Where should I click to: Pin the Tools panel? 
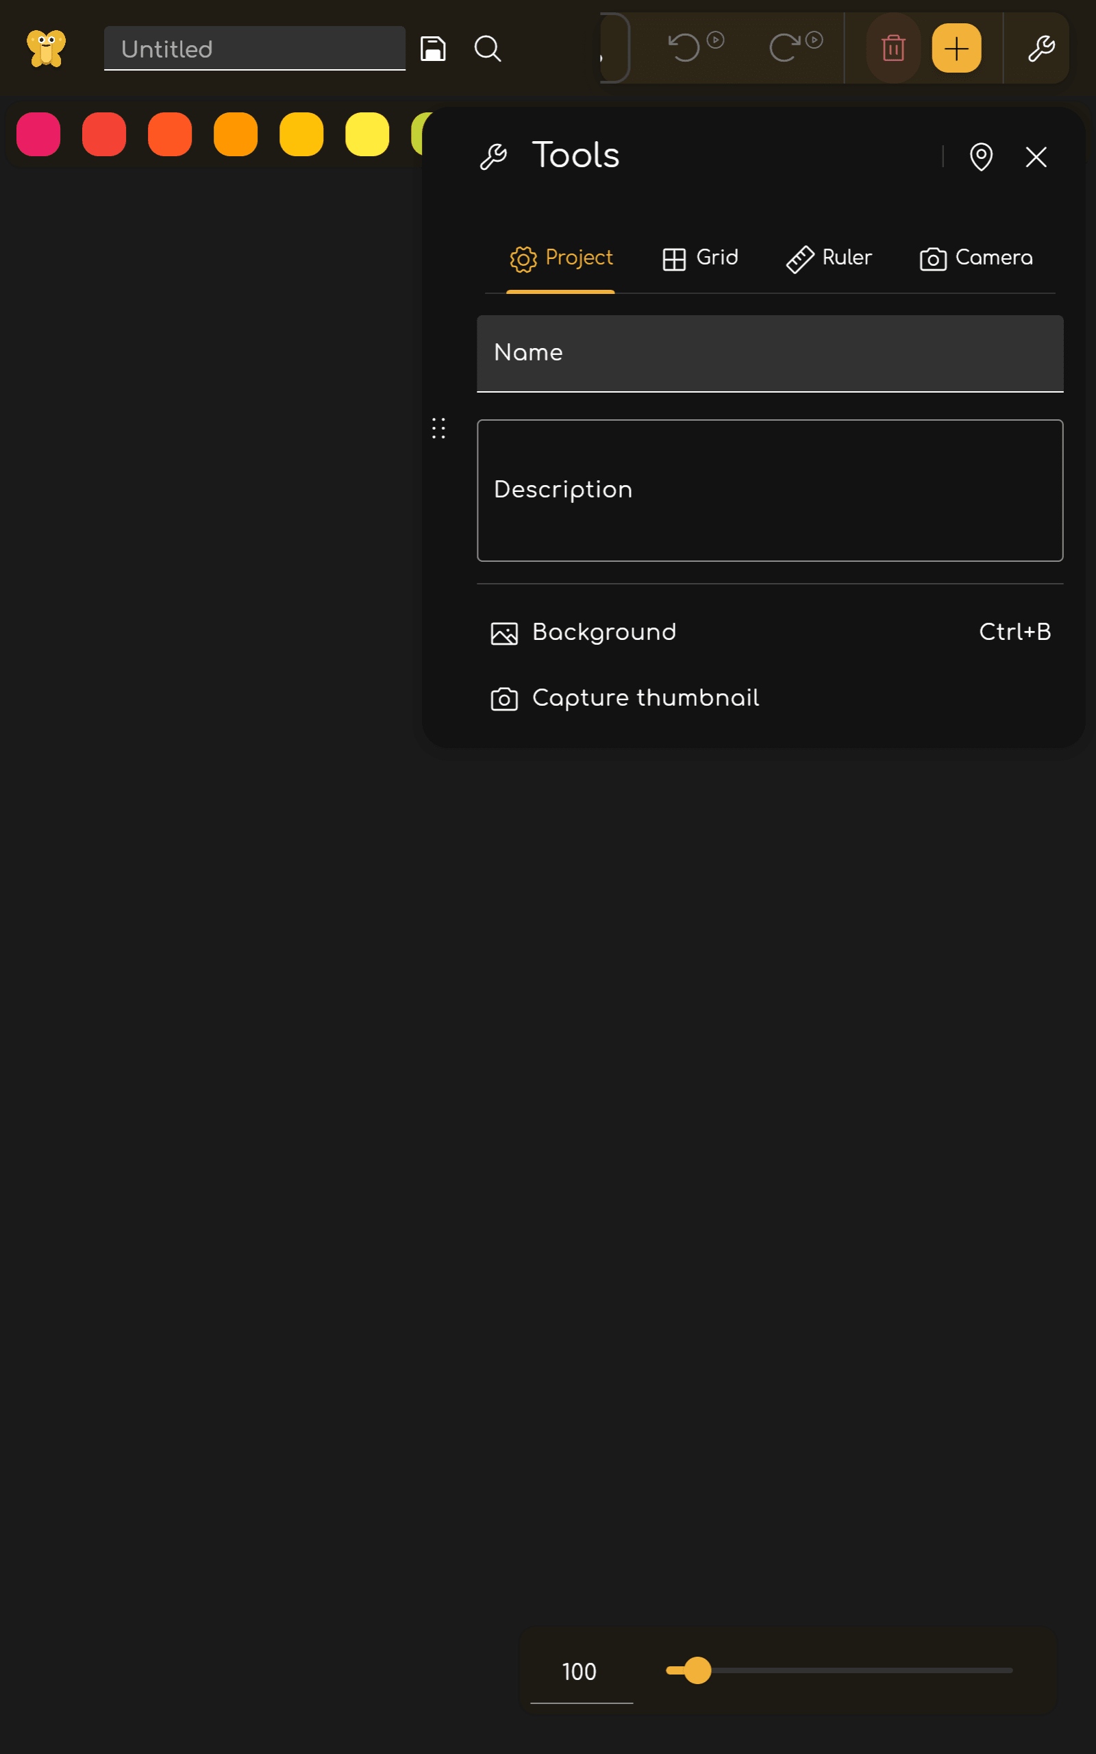click(x=981, y=156)
